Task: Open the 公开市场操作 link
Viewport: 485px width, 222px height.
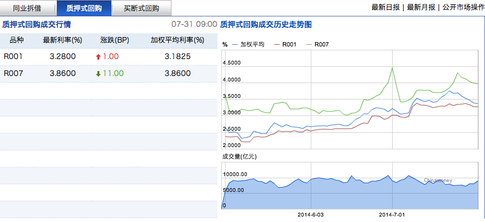Action: coord(463,8)
